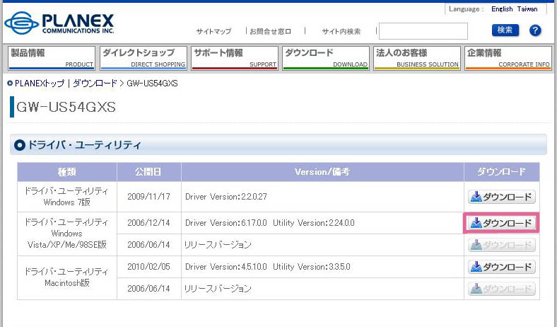Click the blue 検索 search button
The height and width of the screenshot is (327, 557).
(505, 30)
